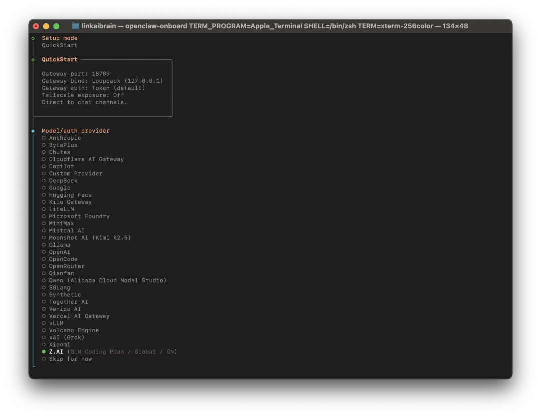Viewport: 541px width, 417px height.
Task: Select Mistral AI option
Action: point(63,230)
